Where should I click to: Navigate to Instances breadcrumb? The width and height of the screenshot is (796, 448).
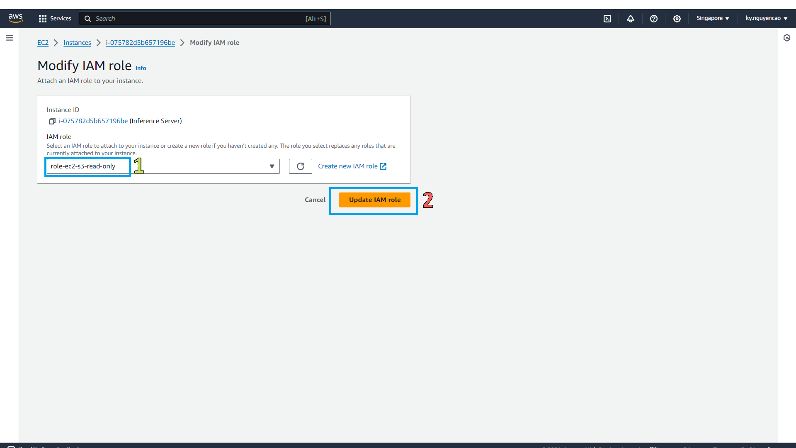click(77, 42)
